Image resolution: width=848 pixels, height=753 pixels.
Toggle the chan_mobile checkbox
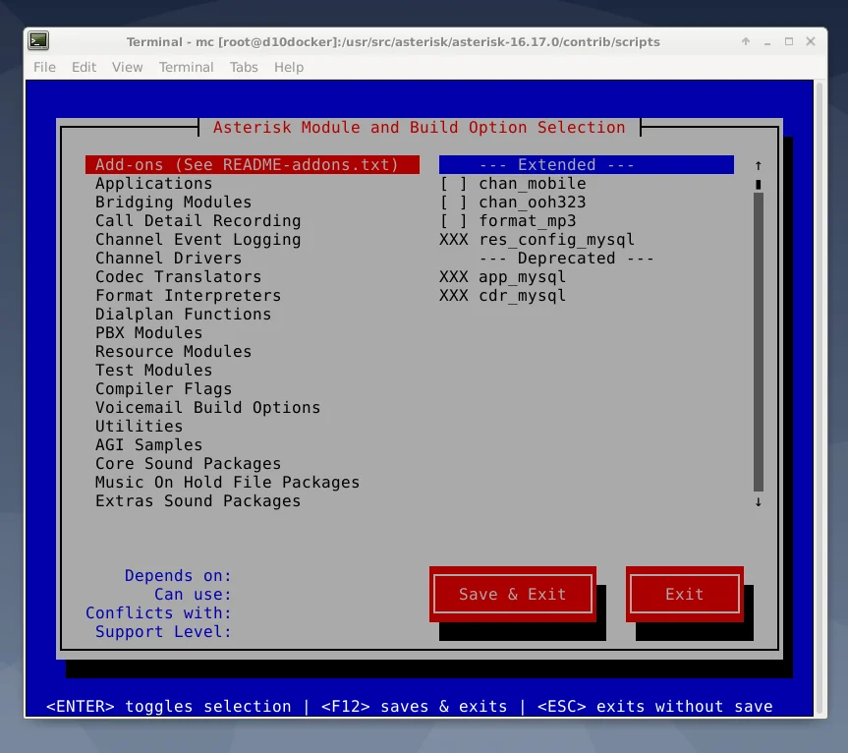pos(453,184)
